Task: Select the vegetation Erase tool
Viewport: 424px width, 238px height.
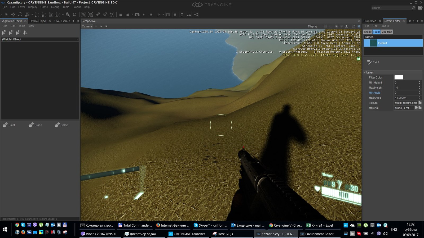Action: click(x=35, y=125)
